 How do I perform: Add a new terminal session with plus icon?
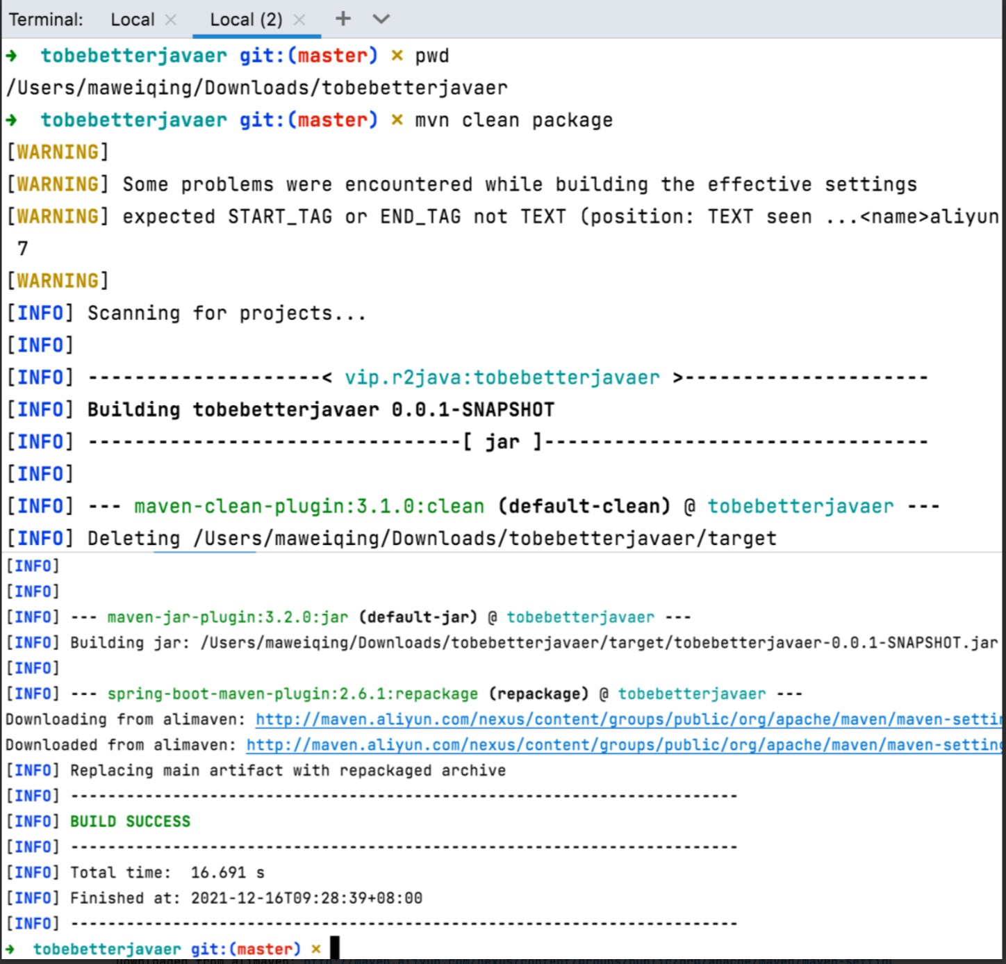coord(343,19)
